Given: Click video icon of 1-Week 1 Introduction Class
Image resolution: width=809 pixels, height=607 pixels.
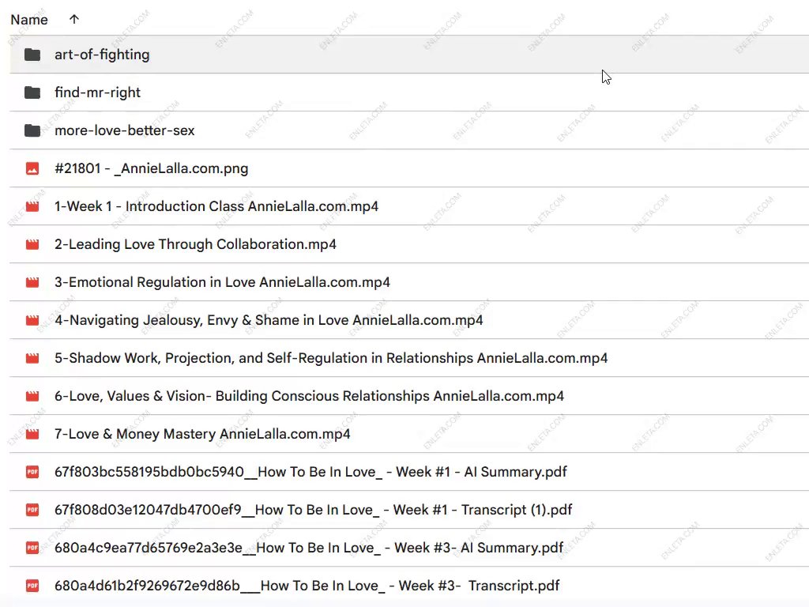Looking at the screenshot, I should point(32,206).
